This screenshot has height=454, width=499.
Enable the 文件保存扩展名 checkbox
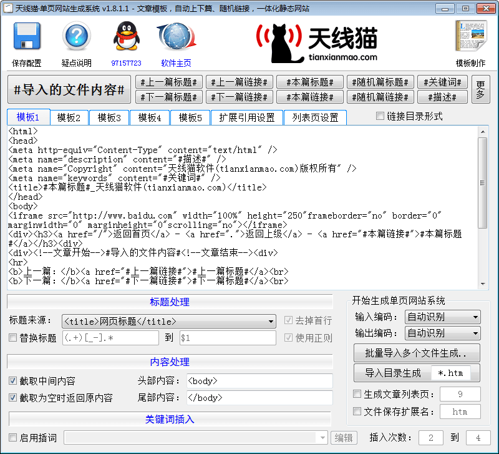pos(357,412)
